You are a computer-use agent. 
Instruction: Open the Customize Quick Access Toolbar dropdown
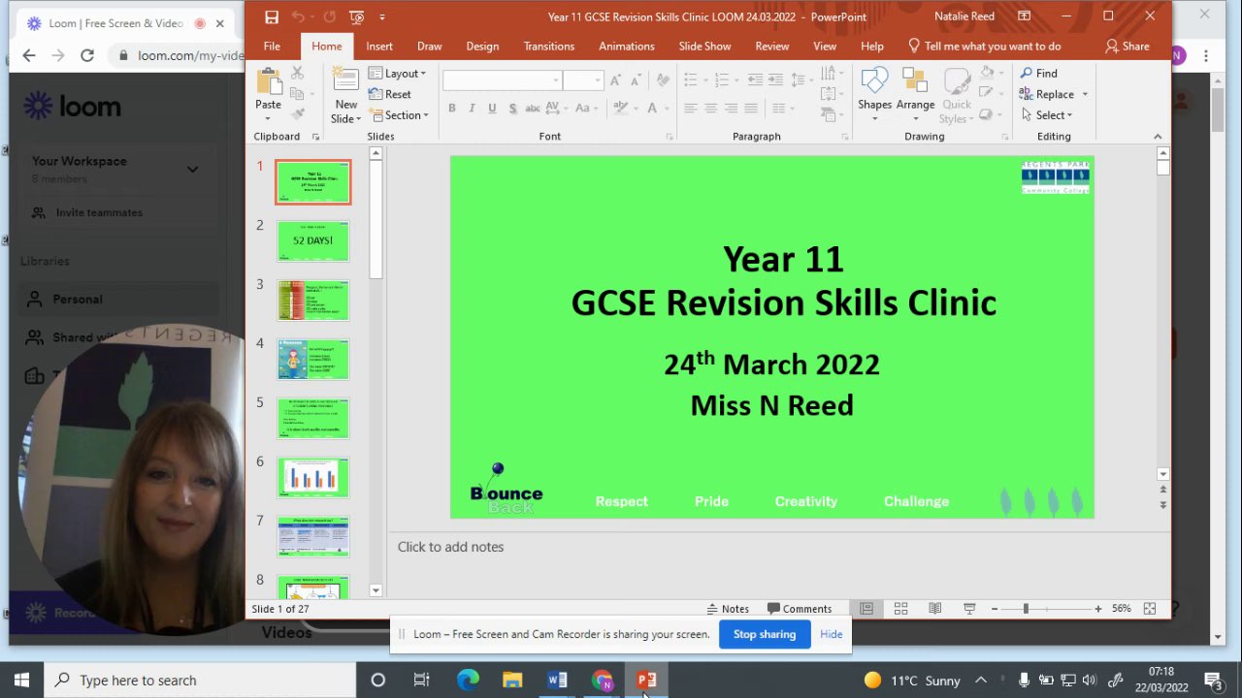382,16
